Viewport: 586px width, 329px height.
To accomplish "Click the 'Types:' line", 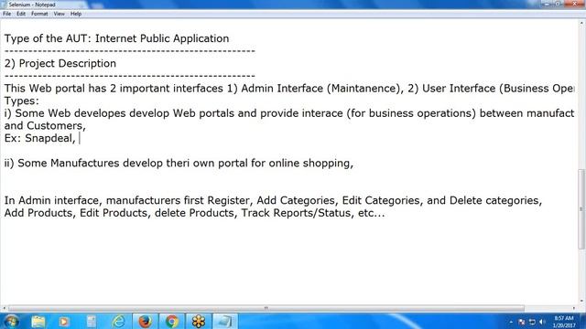I will pyautogui.click(x=22, y=101).
